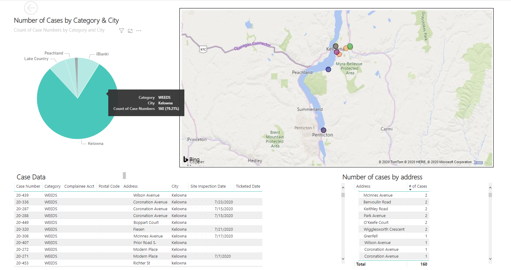The width and height of the screenshot is (511, 270).
Task: Select the purple map marker at Kelowna
Action: (337, 52)
